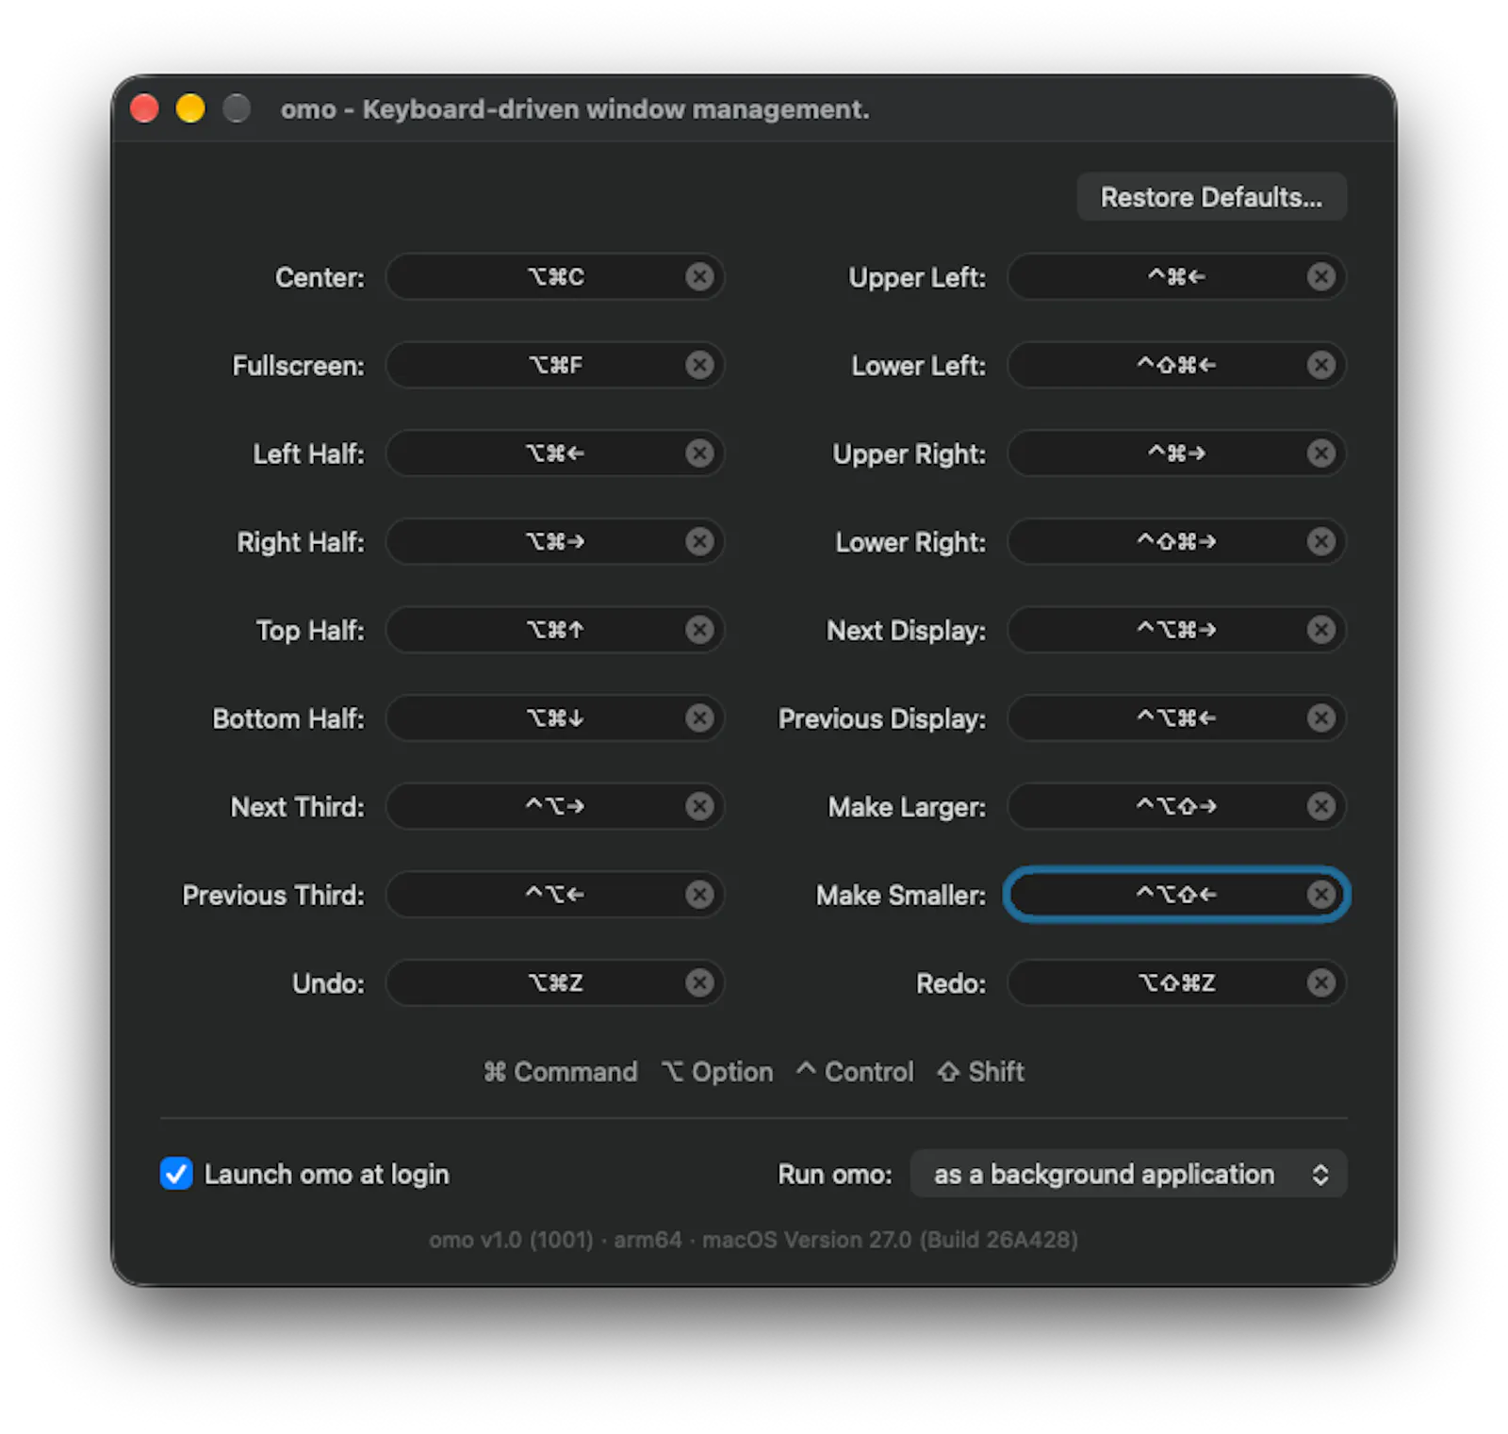Image resolution: width=1508 pixels, height=1434 pixels.
Task: Clear the Make Smaller shortcut X icon
Action: click(1321, 895)
